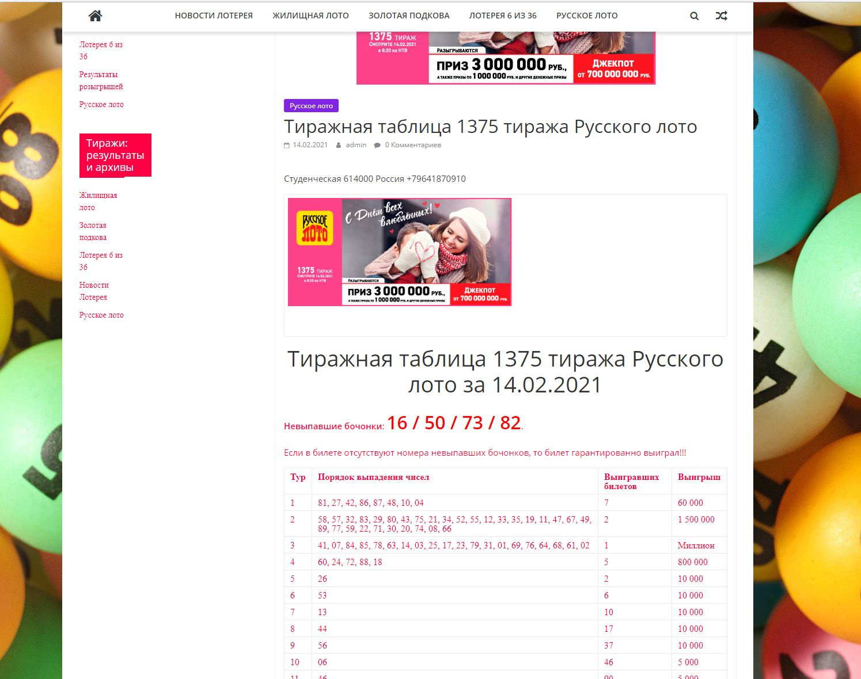The width and height of the screenshot is (861, 679).
Task: Select number 13 in round 7 row
Action: (323, 612)
